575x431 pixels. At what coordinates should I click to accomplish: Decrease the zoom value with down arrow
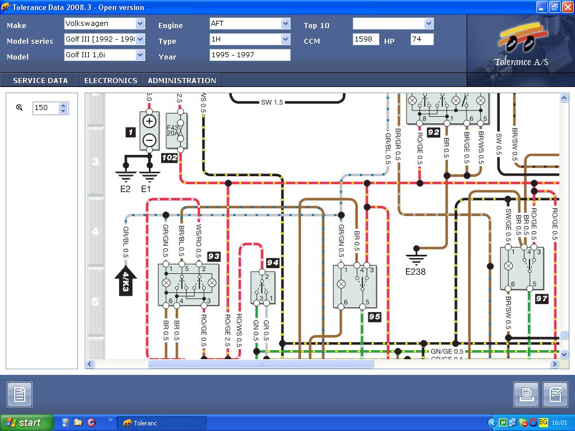[x=63, y=111]
